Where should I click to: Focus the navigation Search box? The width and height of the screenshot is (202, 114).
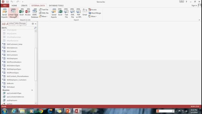tap(18, 28)
